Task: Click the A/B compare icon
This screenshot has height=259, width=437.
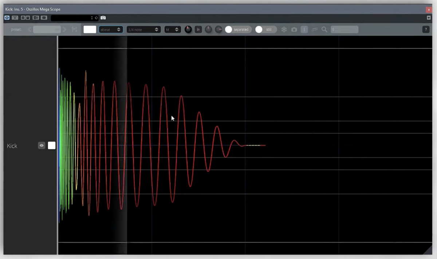Action: (35, 17)
